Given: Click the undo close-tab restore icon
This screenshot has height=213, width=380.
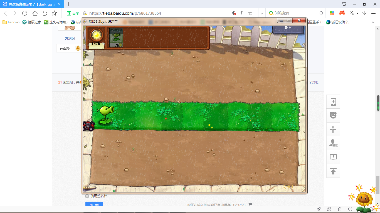Looking at the screenshot, I should click(x=45, y=13).
